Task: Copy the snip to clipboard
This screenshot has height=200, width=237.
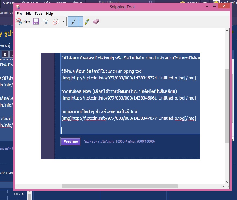Action: 45,21
